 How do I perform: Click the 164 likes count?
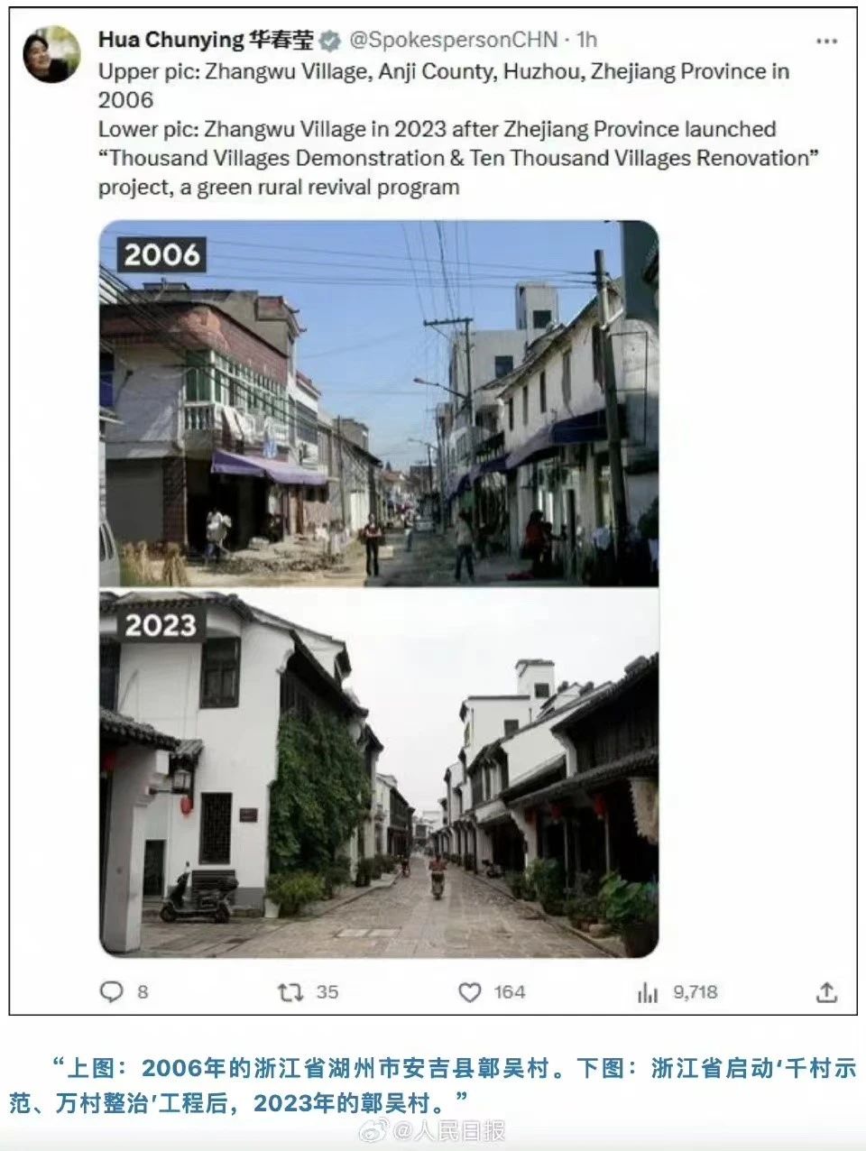(510, 992)
